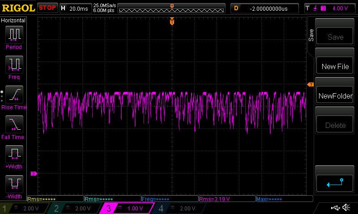Click the New File button
The height and width of the screenshot is (214, 358).
335,65
